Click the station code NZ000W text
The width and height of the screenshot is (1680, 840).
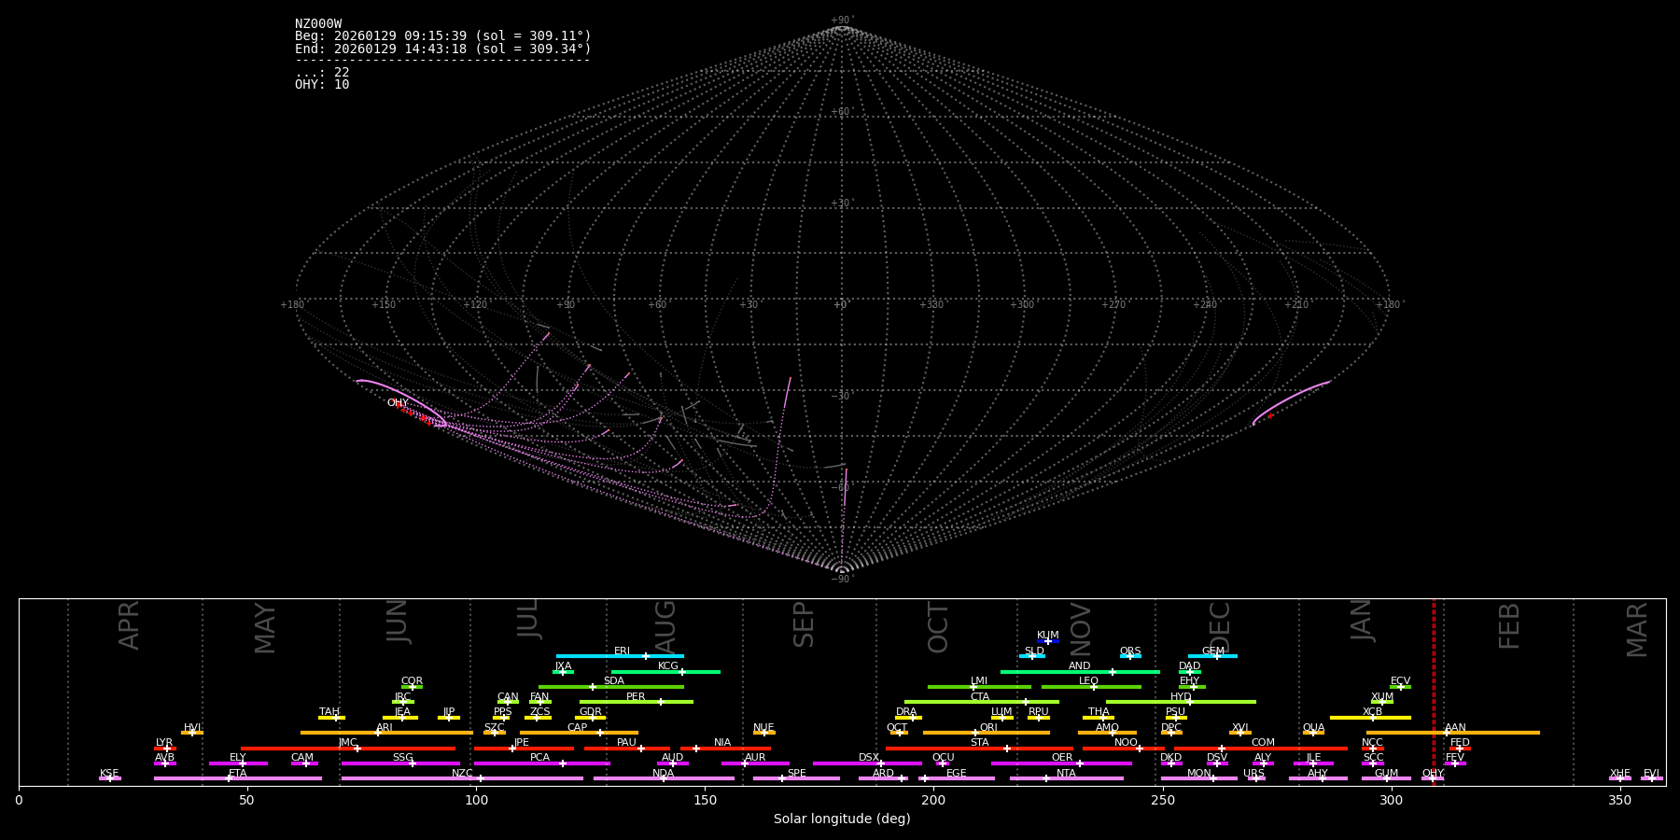[318, 24]
